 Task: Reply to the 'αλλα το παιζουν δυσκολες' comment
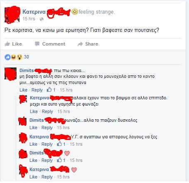pos(47,128)
